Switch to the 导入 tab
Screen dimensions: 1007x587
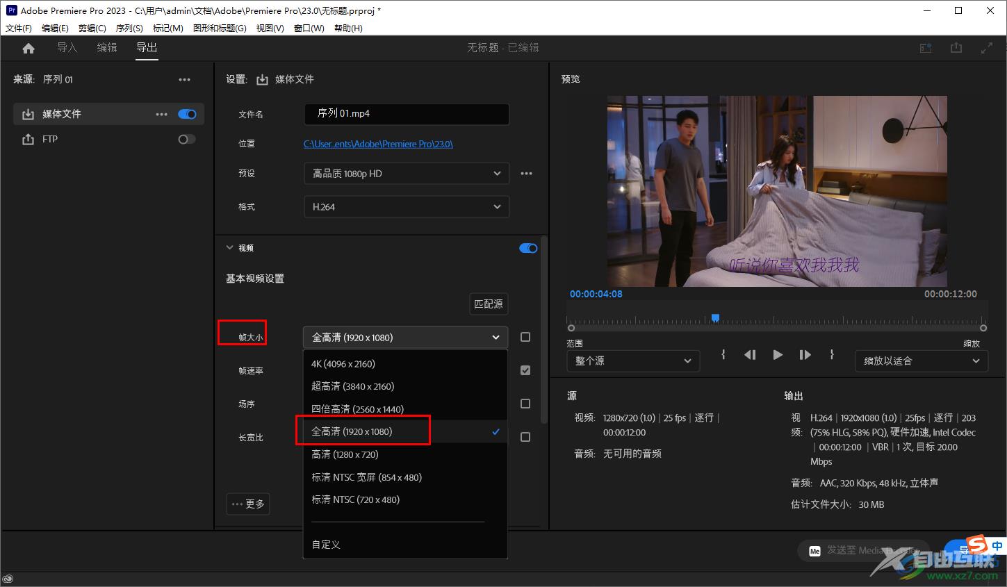(x=67, y=47)
